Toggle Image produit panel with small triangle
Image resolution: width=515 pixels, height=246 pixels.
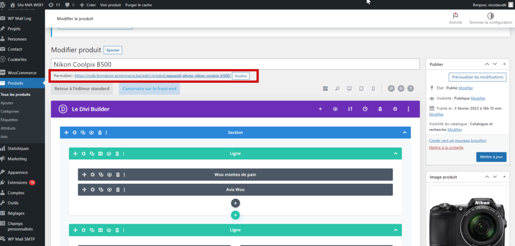pos(504,177)
